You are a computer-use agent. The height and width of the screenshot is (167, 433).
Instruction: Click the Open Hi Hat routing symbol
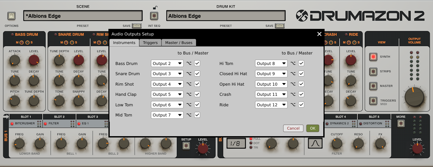(x=293, y=84)
